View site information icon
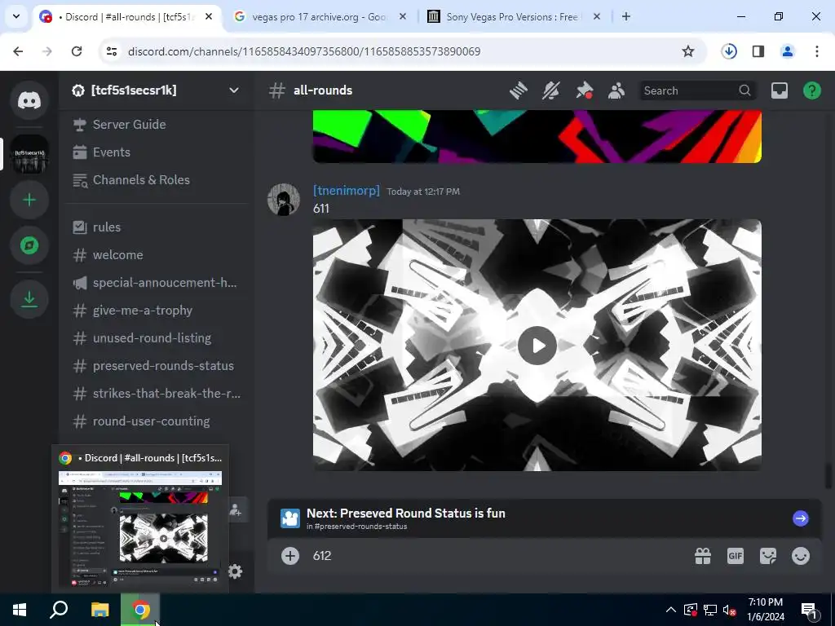The width and height of the screenshot is (835, 626). pos(112,51)
